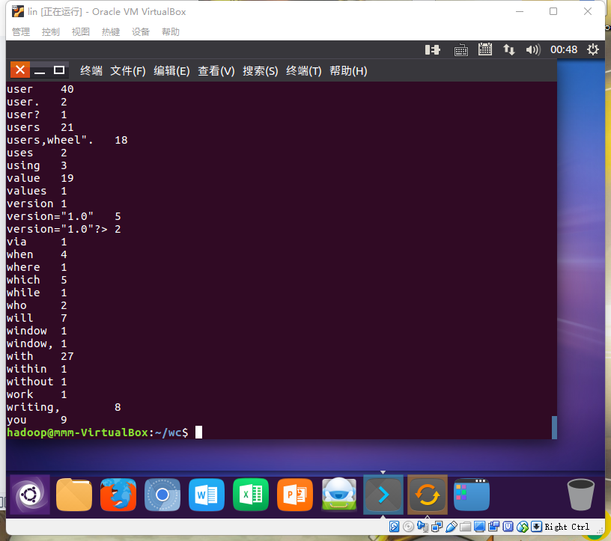Open the software store icon in the dock

(x=339, y=494)
